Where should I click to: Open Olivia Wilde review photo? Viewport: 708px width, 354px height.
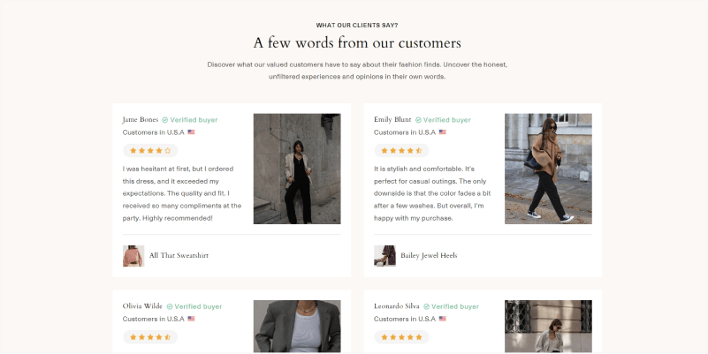pos(297,327)
